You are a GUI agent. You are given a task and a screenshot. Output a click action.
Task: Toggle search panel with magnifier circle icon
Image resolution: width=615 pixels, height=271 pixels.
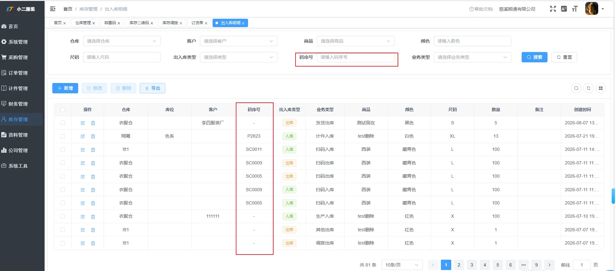tap(576, 88)
